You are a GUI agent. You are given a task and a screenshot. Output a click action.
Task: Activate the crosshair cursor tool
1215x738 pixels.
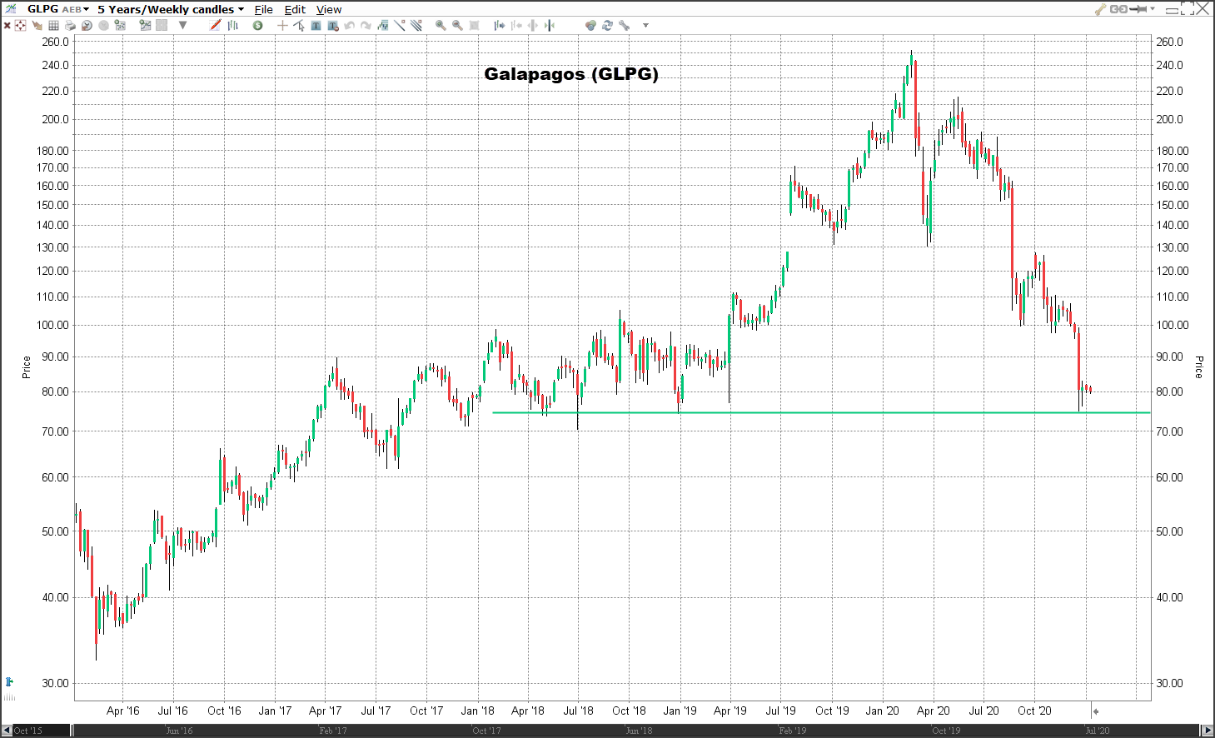pos(282,26)
